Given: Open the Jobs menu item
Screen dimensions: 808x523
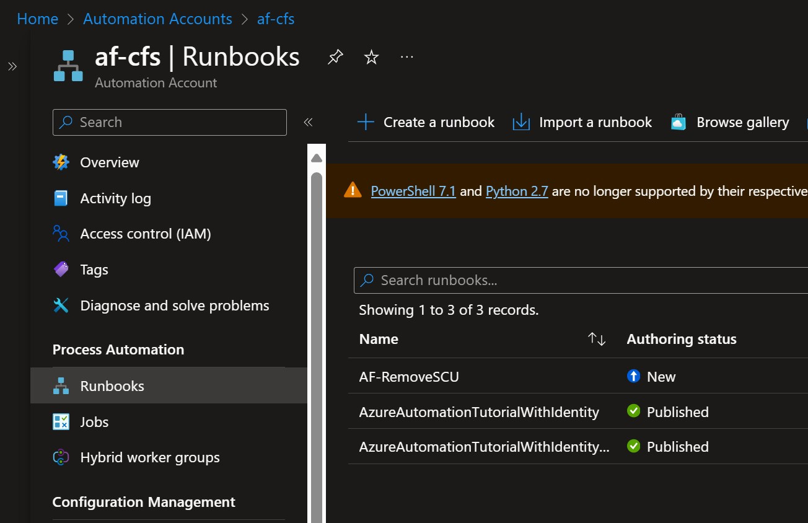Looking at the screenshot, I should click(94, 422).
